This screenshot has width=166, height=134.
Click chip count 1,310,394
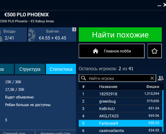click(152, 94)
